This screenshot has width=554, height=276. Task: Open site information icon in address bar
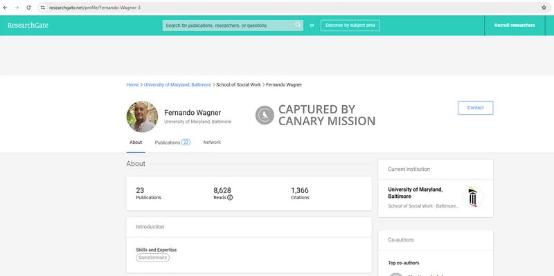coord(43,8)
